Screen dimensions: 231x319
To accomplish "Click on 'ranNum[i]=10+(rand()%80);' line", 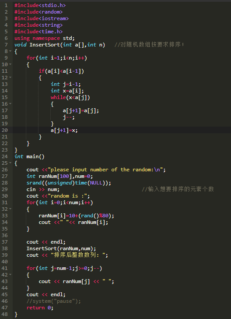I will (x=77, y=216).
